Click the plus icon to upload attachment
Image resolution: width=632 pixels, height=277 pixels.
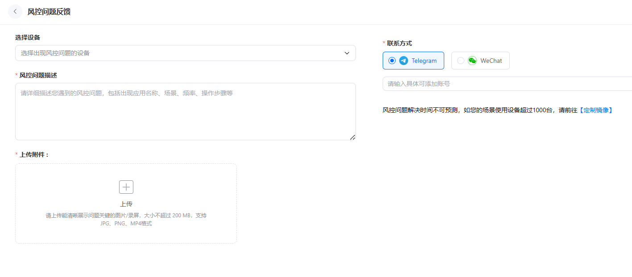coord(126,187)
